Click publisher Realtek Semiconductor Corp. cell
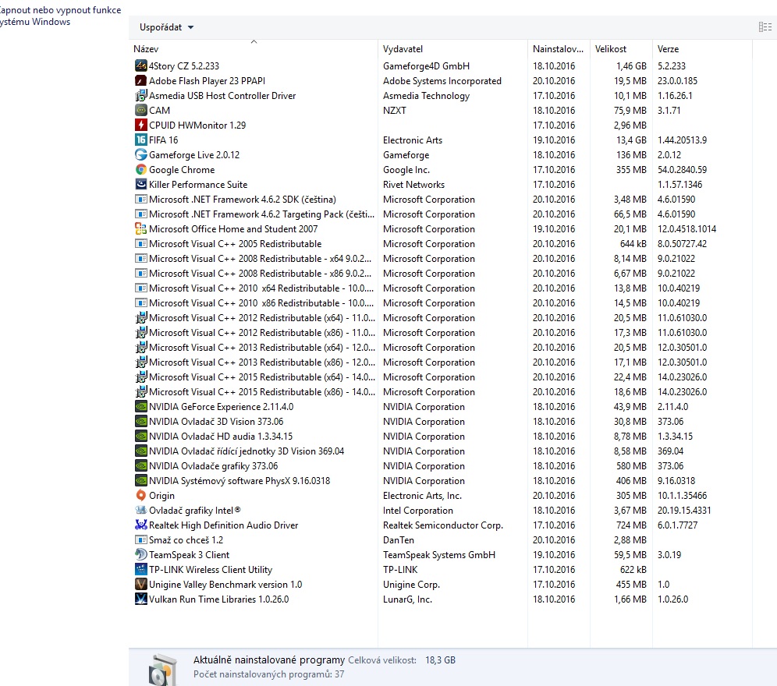 443,525
